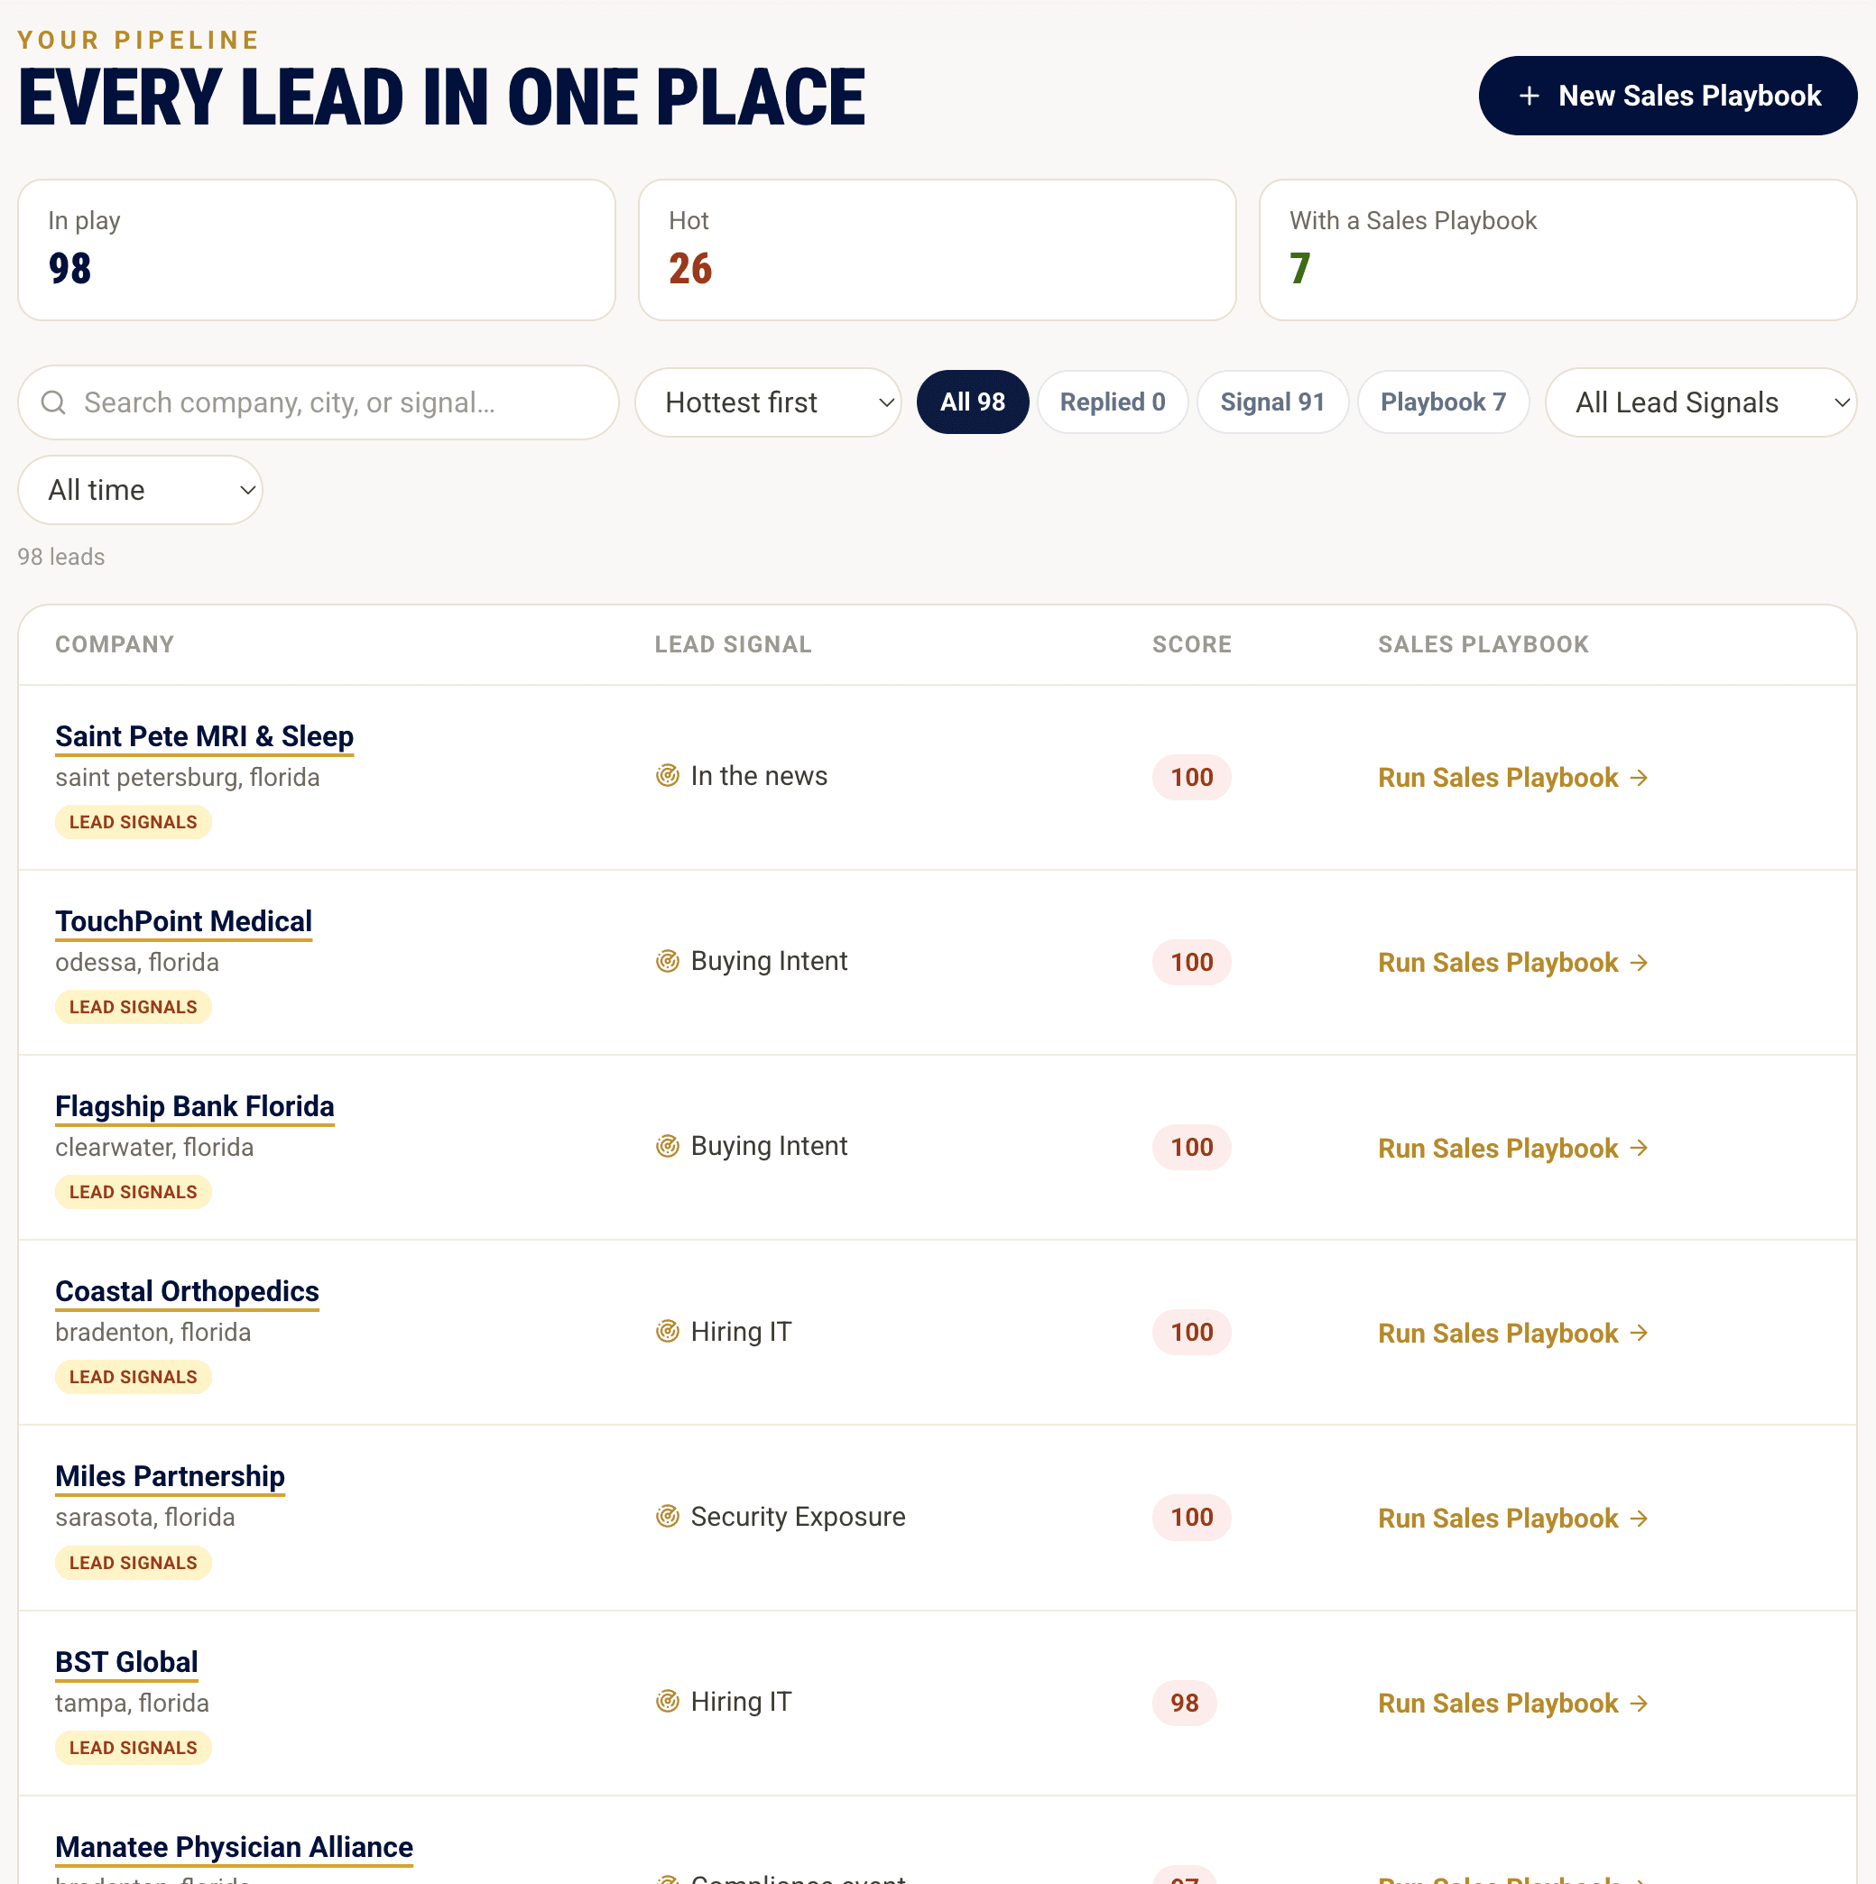The height and width of the screenshot is (1884, 1876).
Task: Click the search magnifier icon
Action: [53, 402]
